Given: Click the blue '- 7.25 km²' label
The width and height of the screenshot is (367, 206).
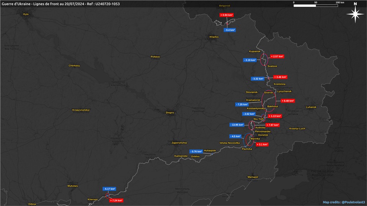Looking at the screenshot, I should pos(242,105).
